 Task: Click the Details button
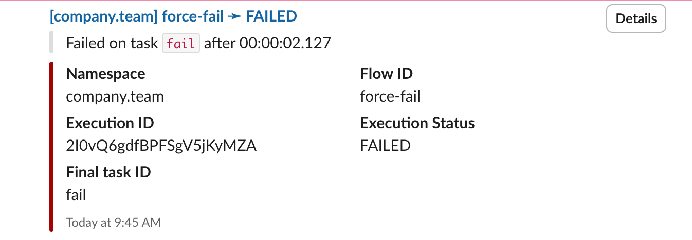coord(636,19)
